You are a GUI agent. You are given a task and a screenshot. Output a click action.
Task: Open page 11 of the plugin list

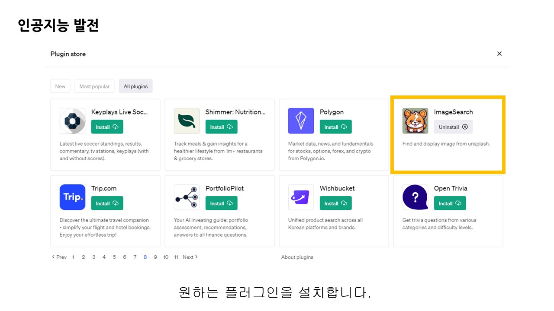point(176,257)
